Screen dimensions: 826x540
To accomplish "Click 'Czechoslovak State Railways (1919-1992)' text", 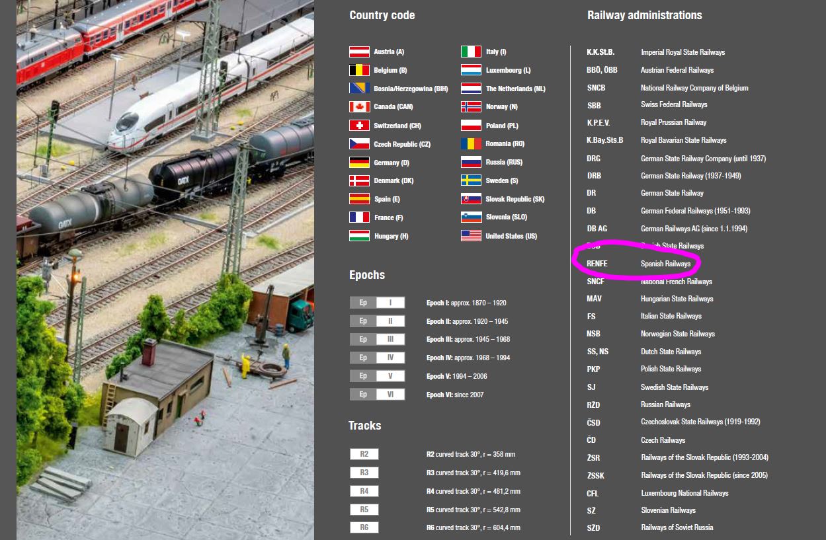I will (x=701, y=422).
